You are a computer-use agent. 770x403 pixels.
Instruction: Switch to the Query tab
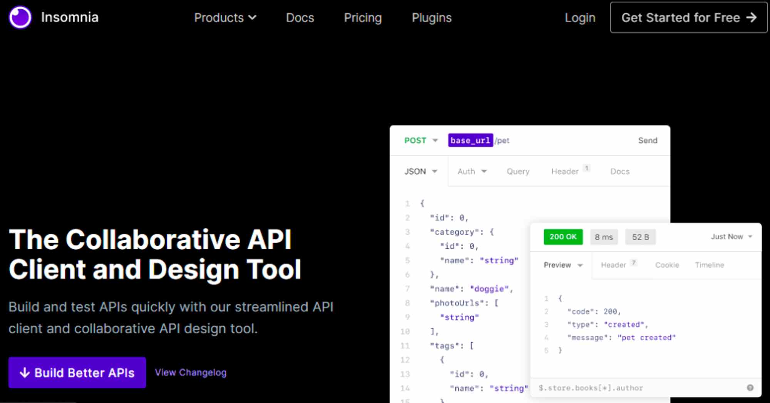click(x=518, y=171)
